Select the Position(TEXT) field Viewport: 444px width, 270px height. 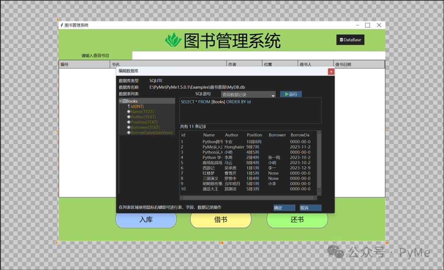coord(144,122)
